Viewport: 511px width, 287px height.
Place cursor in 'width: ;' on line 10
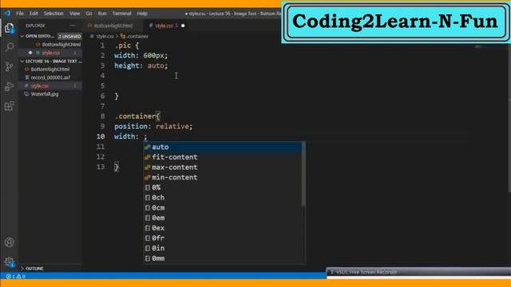131,136
